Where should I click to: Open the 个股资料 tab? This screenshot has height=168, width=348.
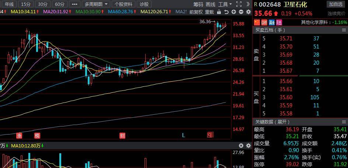123,4
